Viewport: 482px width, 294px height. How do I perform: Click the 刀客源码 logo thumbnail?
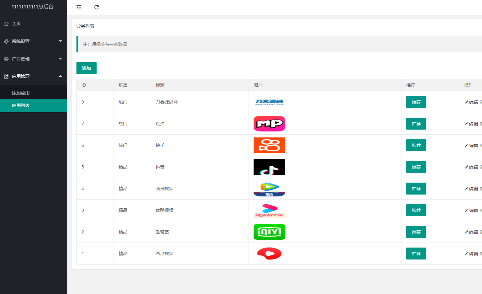coord(269,102)
